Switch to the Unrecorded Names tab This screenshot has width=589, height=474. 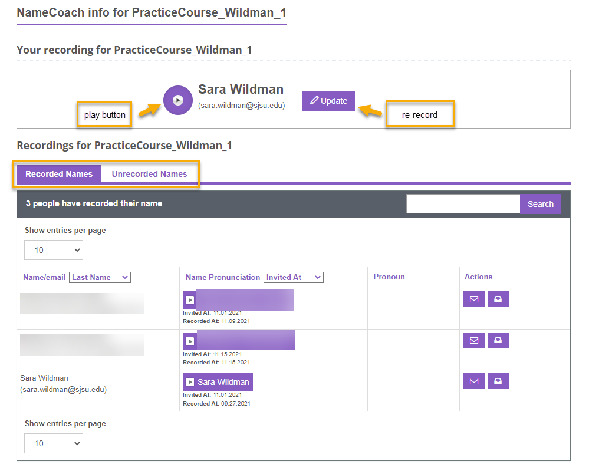[x=149, y=174]
